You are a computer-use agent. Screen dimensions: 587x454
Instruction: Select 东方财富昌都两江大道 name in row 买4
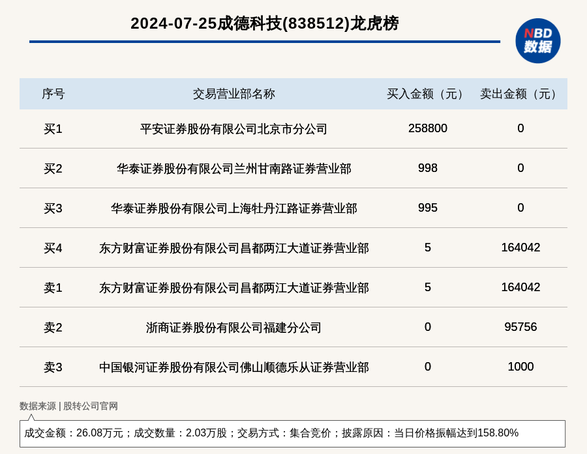coord(234,248)
